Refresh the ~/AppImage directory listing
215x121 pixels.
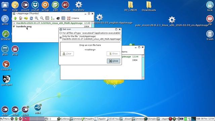point(31,18)
